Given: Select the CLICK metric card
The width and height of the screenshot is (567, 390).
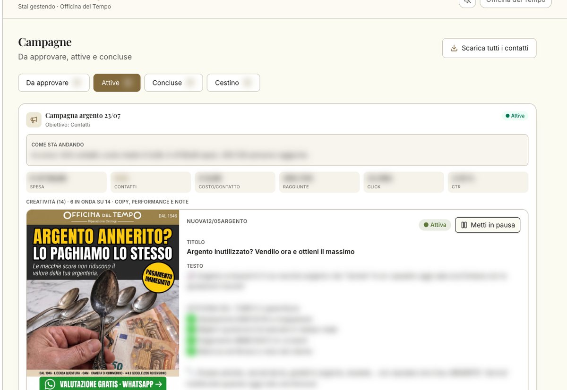Looking at the screenshot, I should coord(404,182).
